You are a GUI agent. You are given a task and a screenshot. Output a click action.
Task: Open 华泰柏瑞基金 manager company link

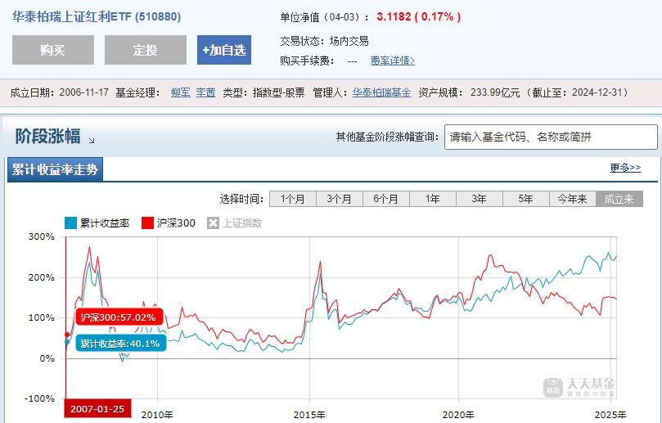[381, 92]
